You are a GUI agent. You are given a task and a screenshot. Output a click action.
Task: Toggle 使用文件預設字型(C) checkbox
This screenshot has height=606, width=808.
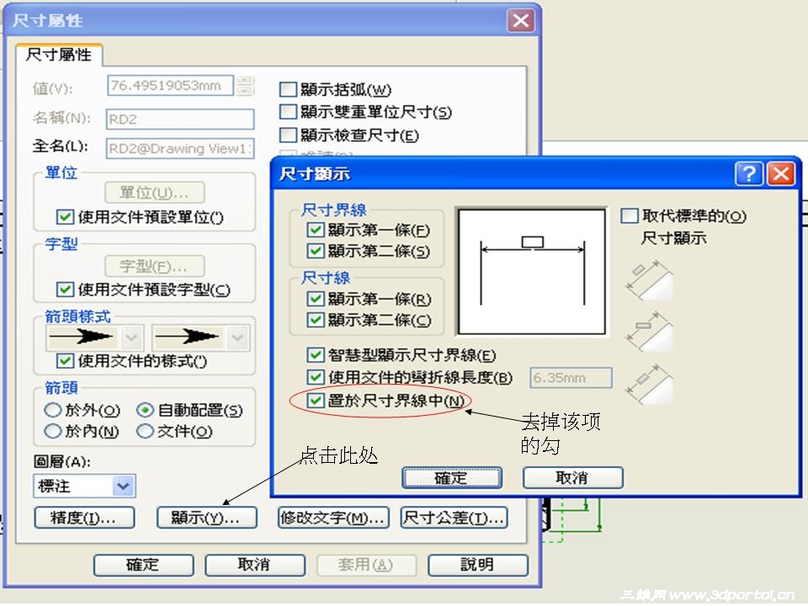(65, 290)
